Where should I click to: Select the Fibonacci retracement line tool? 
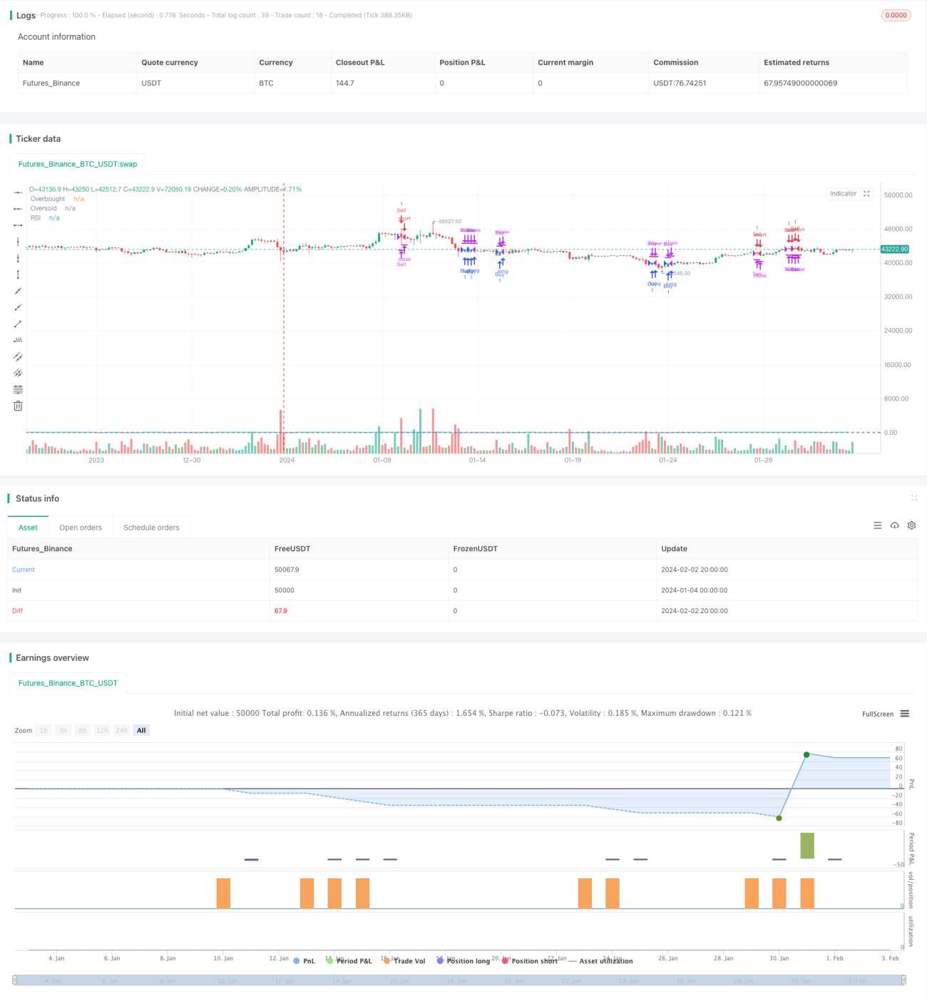(x=18, y=389)
